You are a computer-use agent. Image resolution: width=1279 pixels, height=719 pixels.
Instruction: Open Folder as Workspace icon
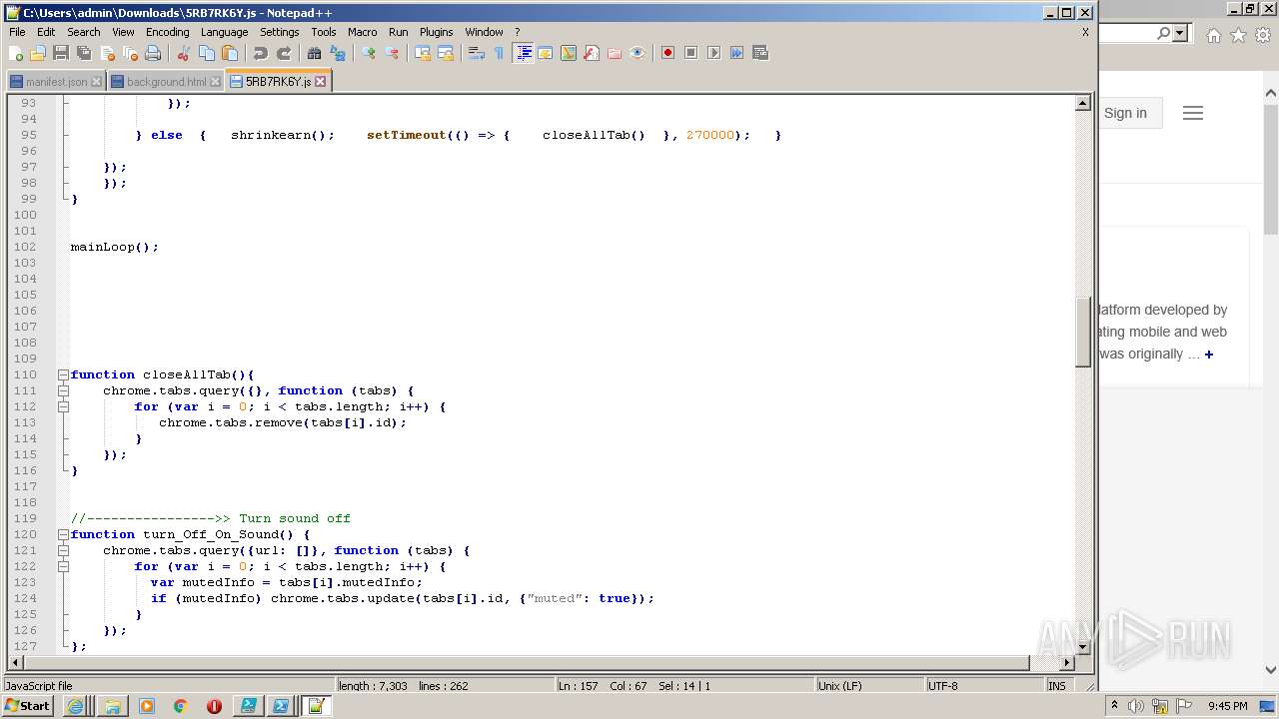tap(615, 53)
